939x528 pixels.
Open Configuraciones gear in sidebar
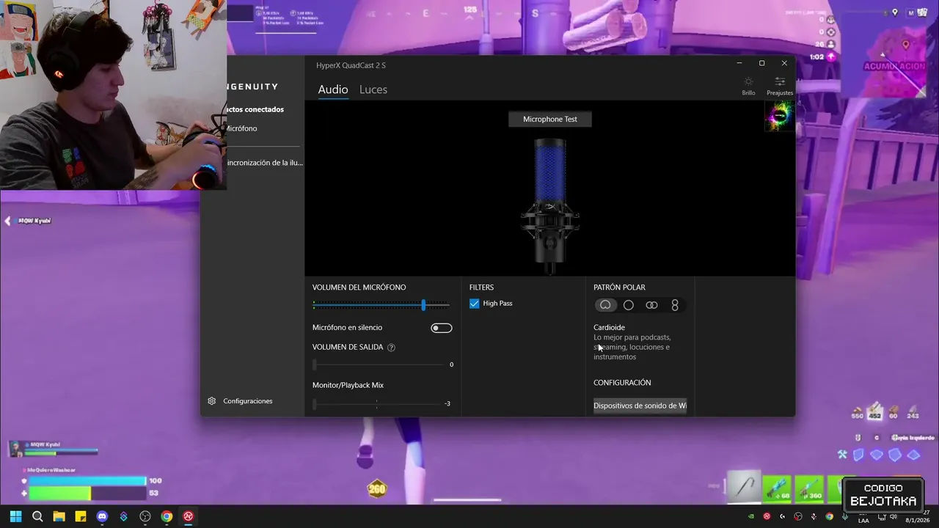pos(212,401)
